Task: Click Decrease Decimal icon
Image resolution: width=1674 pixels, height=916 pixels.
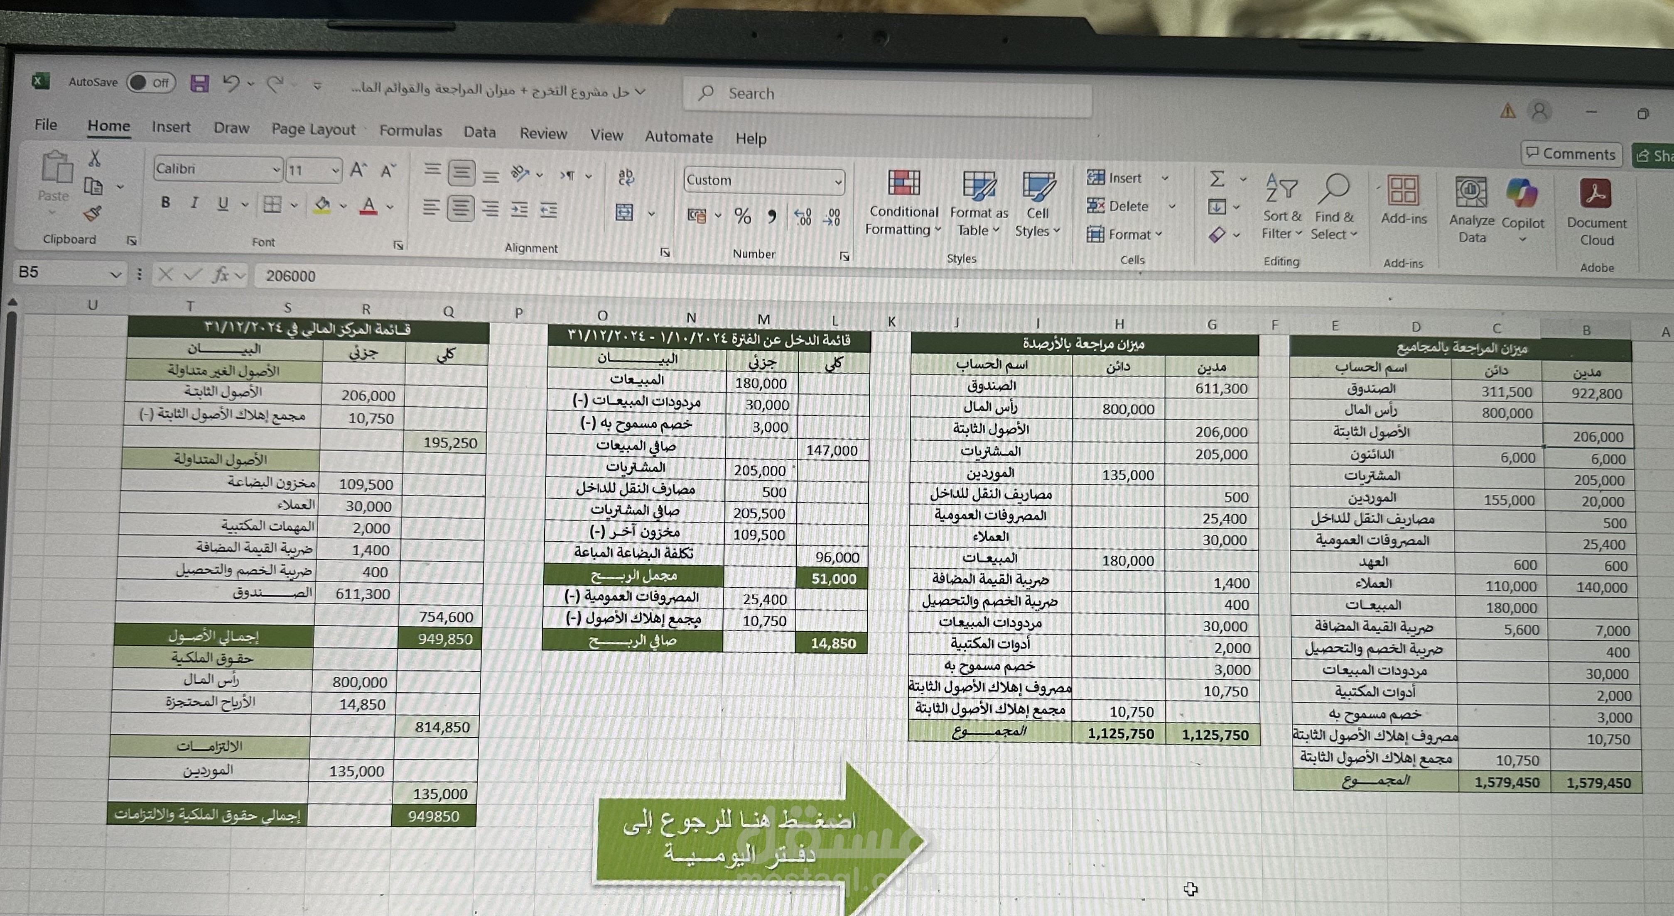Action: coord(832,217)
